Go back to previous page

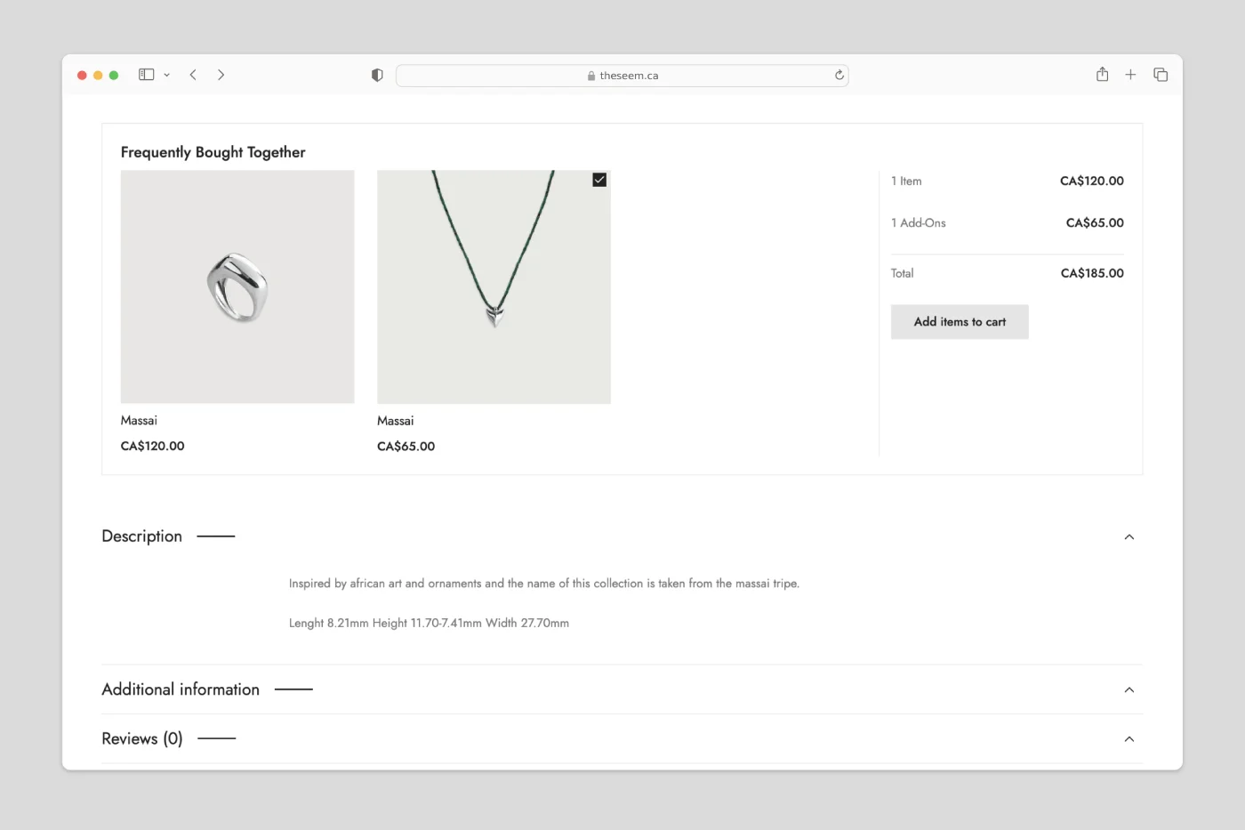pos(193,75)
